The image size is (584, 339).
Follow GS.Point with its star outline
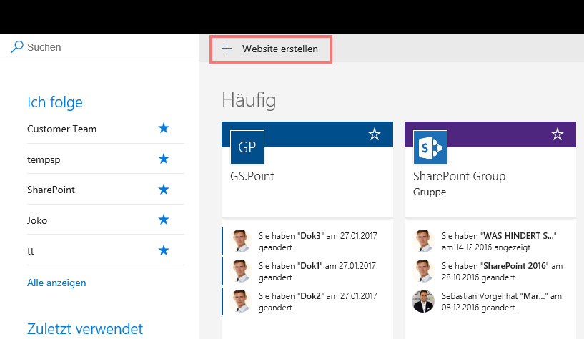[x=375, y=134]
